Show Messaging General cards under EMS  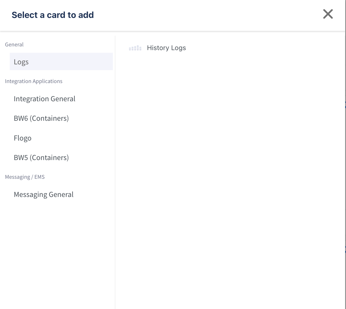pos(44,195)
